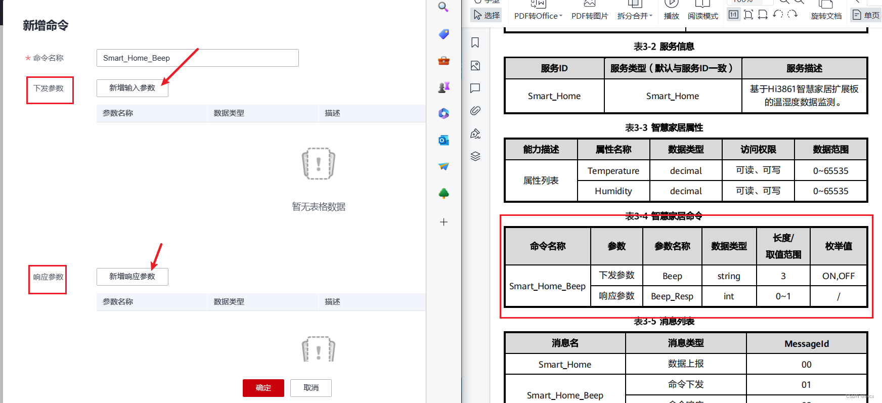The width and height of the screenshot is (882, 403).
Task: Click 确定 to confirm new command
Action: tap(263, 388)
